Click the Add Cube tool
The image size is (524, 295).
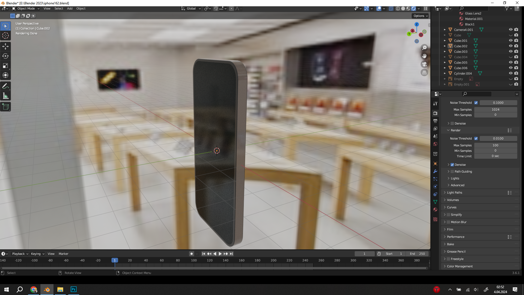5,107
